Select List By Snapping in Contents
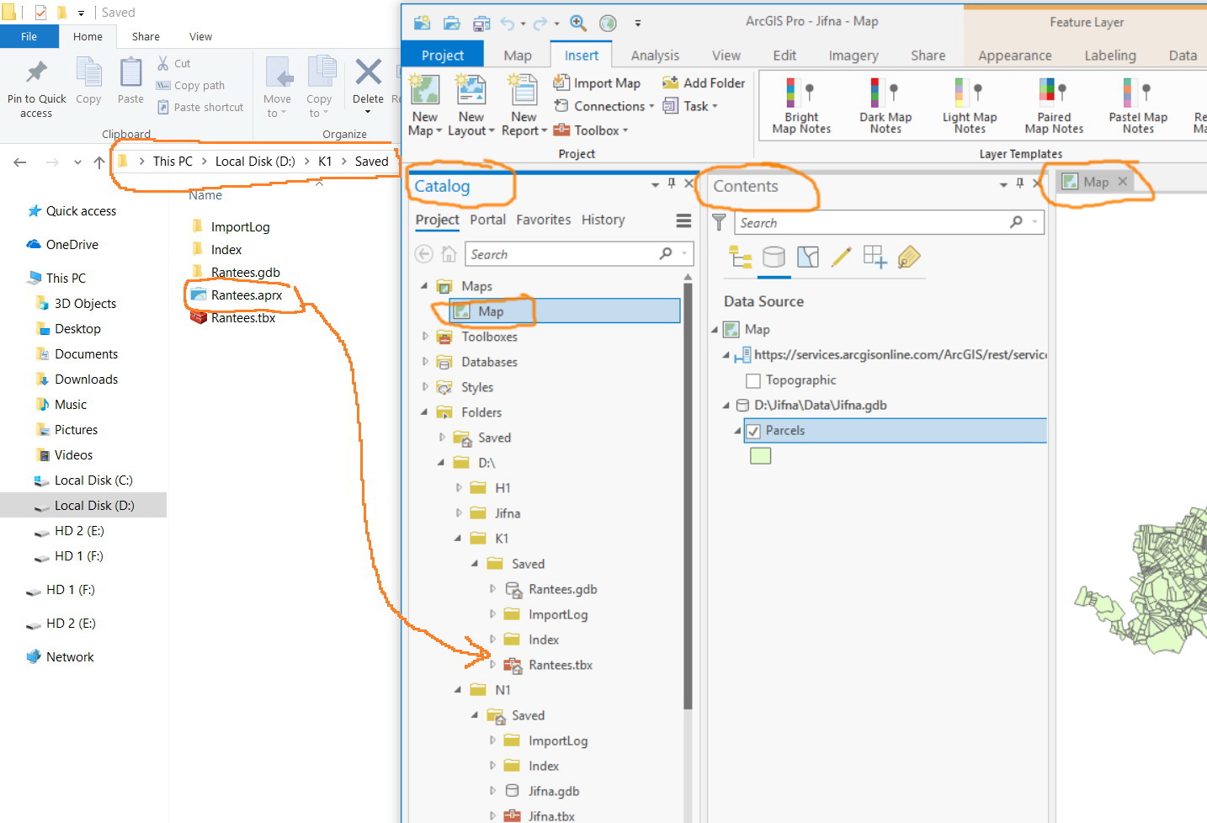This screenshot has width=1207, height=823. [875, 257]
